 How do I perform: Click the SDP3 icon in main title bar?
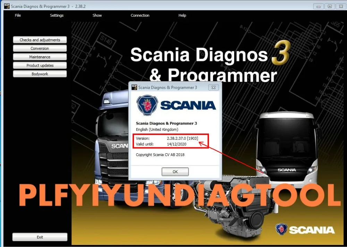[x=7, y=6]
